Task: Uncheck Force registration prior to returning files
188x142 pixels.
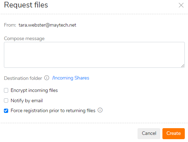Action: (x=6, y=111)
